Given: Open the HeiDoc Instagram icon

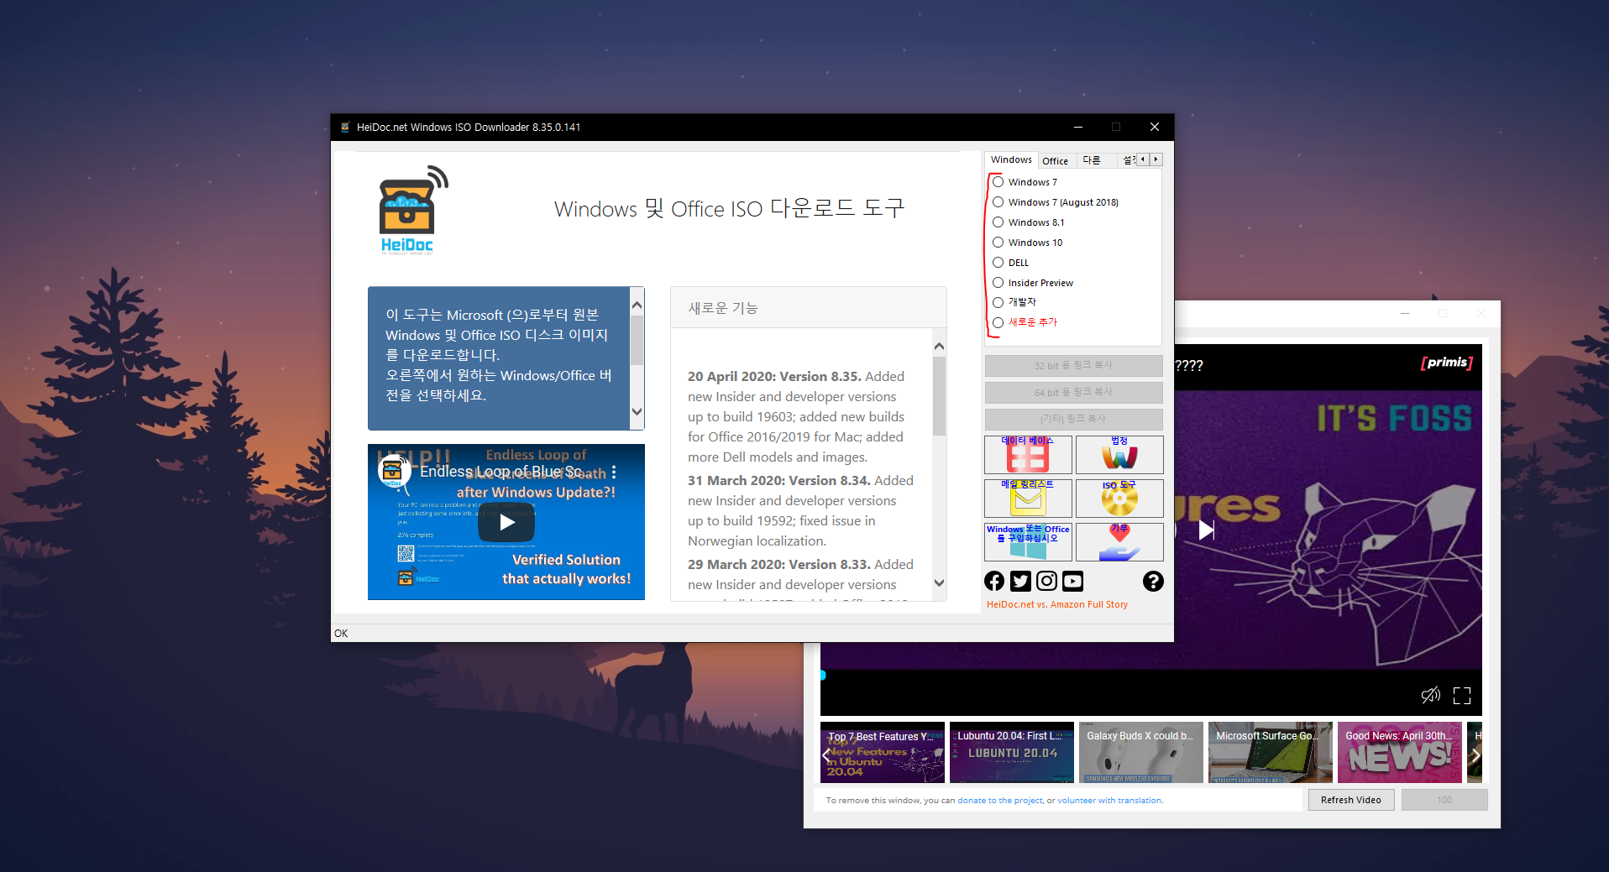Looking at the screenshot, I should click(1046, 581).
